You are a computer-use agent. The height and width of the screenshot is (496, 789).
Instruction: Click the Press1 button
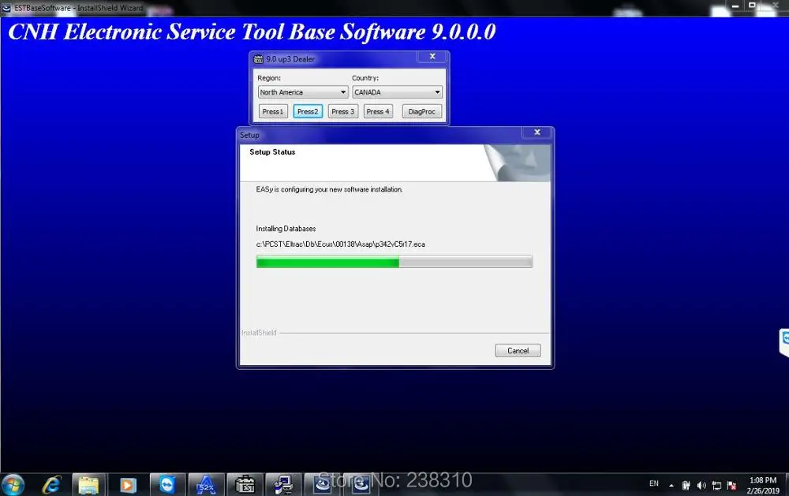[x=273, y=111]
